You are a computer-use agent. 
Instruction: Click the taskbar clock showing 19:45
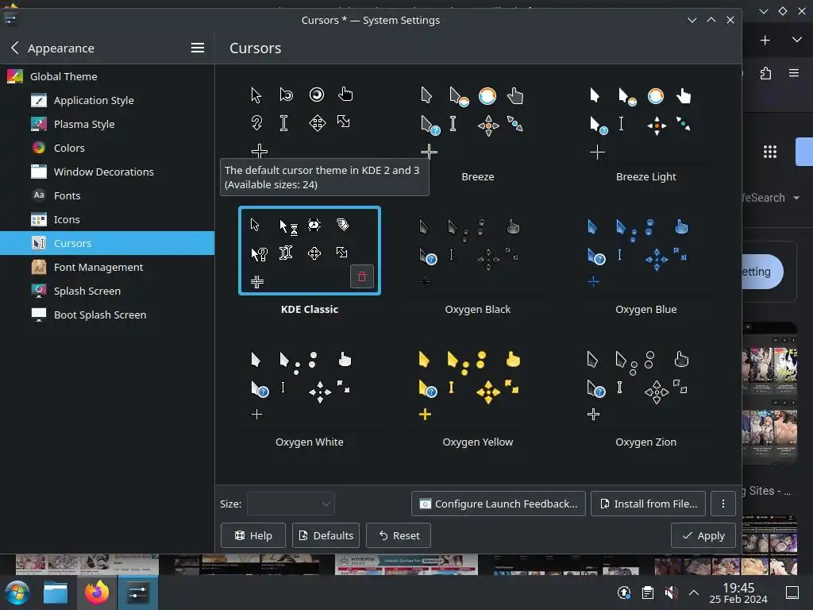tap(738, 593)
